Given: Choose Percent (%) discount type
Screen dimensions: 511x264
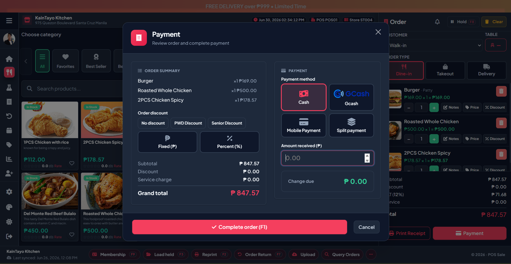Looking at the screenshot, I should coord(230,142).
